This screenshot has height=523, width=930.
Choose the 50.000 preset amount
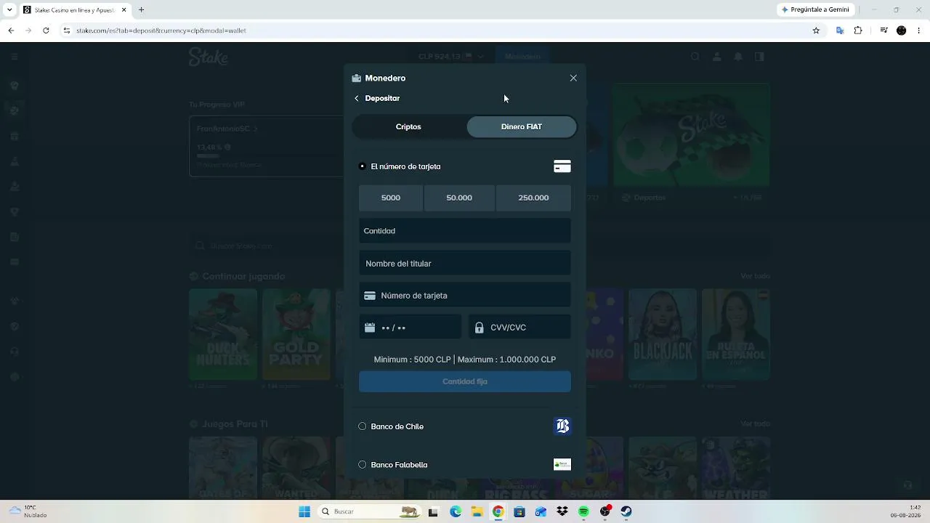pos(459,198)
